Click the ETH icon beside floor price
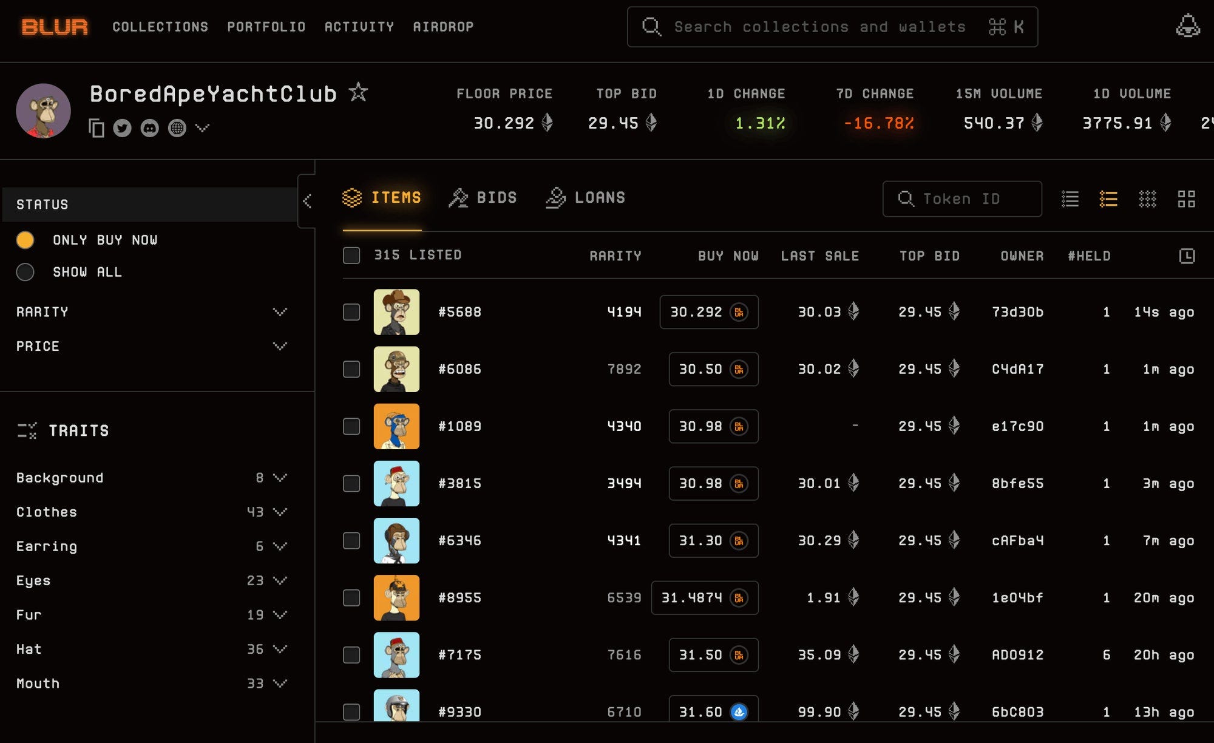The image size is (1214, 743). pyautogui.click(x=547, y=123)
